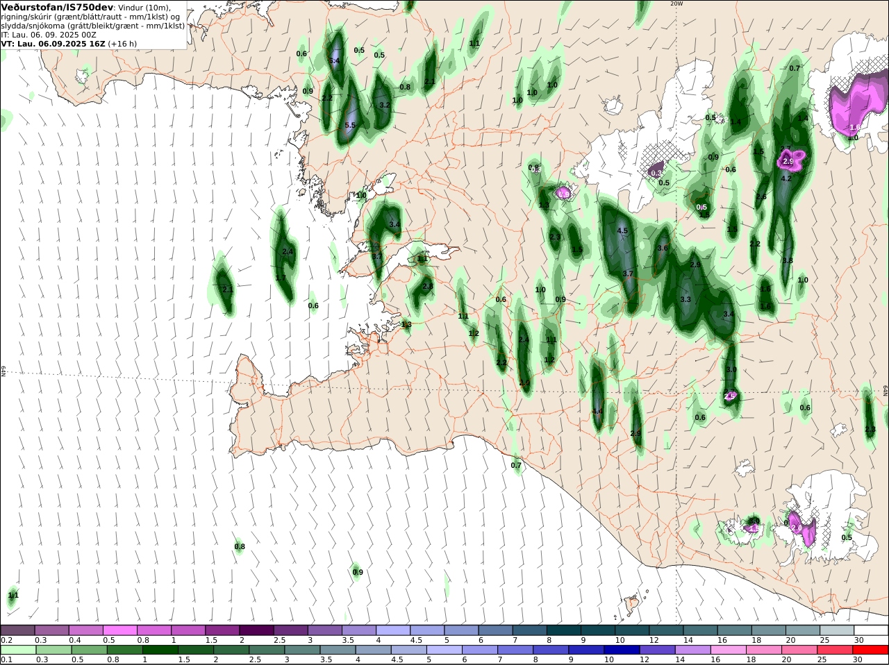
Task: Select the pink swatch labeled 18 in lower legend
Action: [763, 650]
